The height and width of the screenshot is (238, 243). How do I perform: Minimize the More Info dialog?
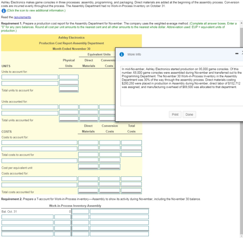click(236, 54)
